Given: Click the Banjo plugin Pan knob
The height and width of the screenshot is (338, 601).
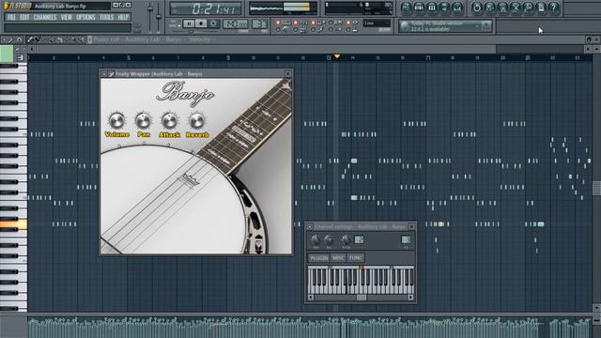Looking at the screenshot, I should tap(144, 121).
